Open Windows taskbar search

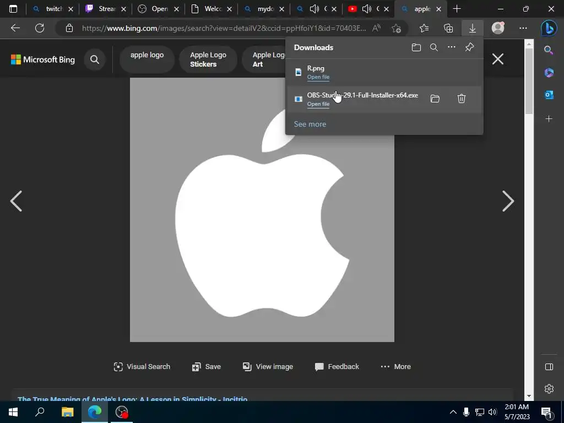[x=40, y=412]
